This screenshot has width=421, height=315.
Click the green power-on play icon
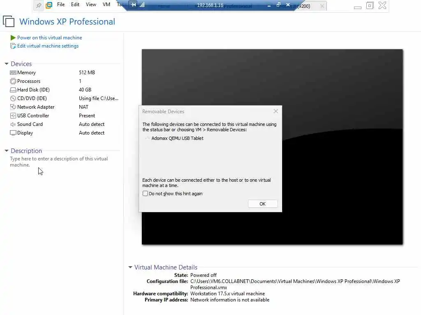coord(13,38)
